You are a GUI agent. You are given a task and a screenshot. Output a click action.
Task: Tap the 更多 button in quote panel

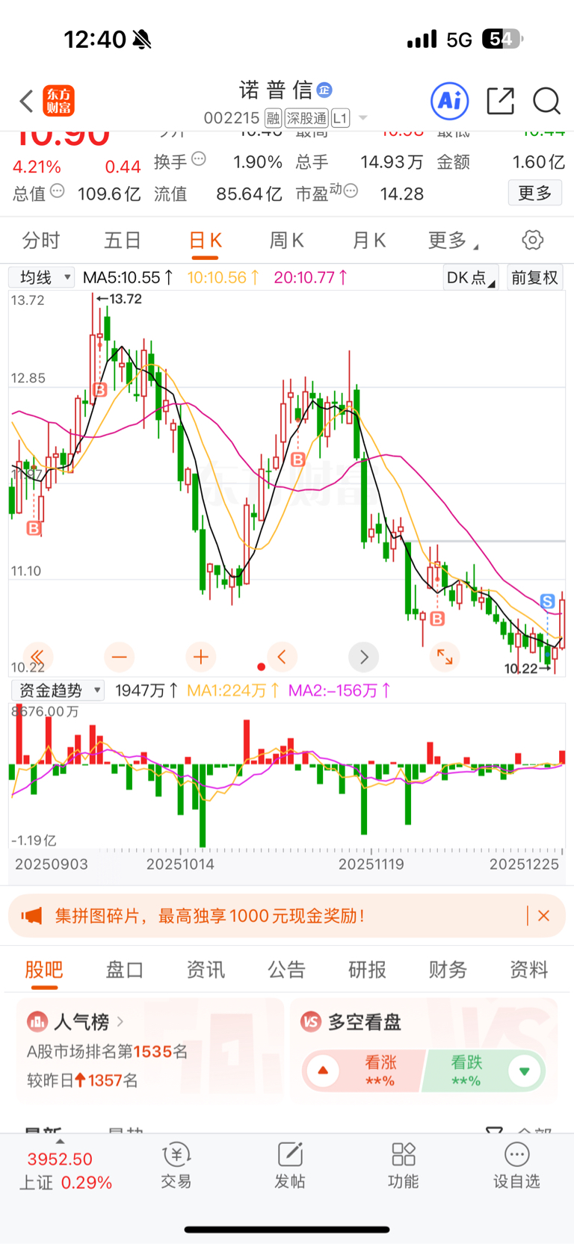tap(535, 194)
